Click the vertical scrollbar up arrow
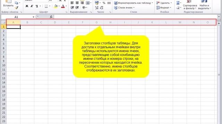Viewport: 222px width, 124px height. coord(219,23)
